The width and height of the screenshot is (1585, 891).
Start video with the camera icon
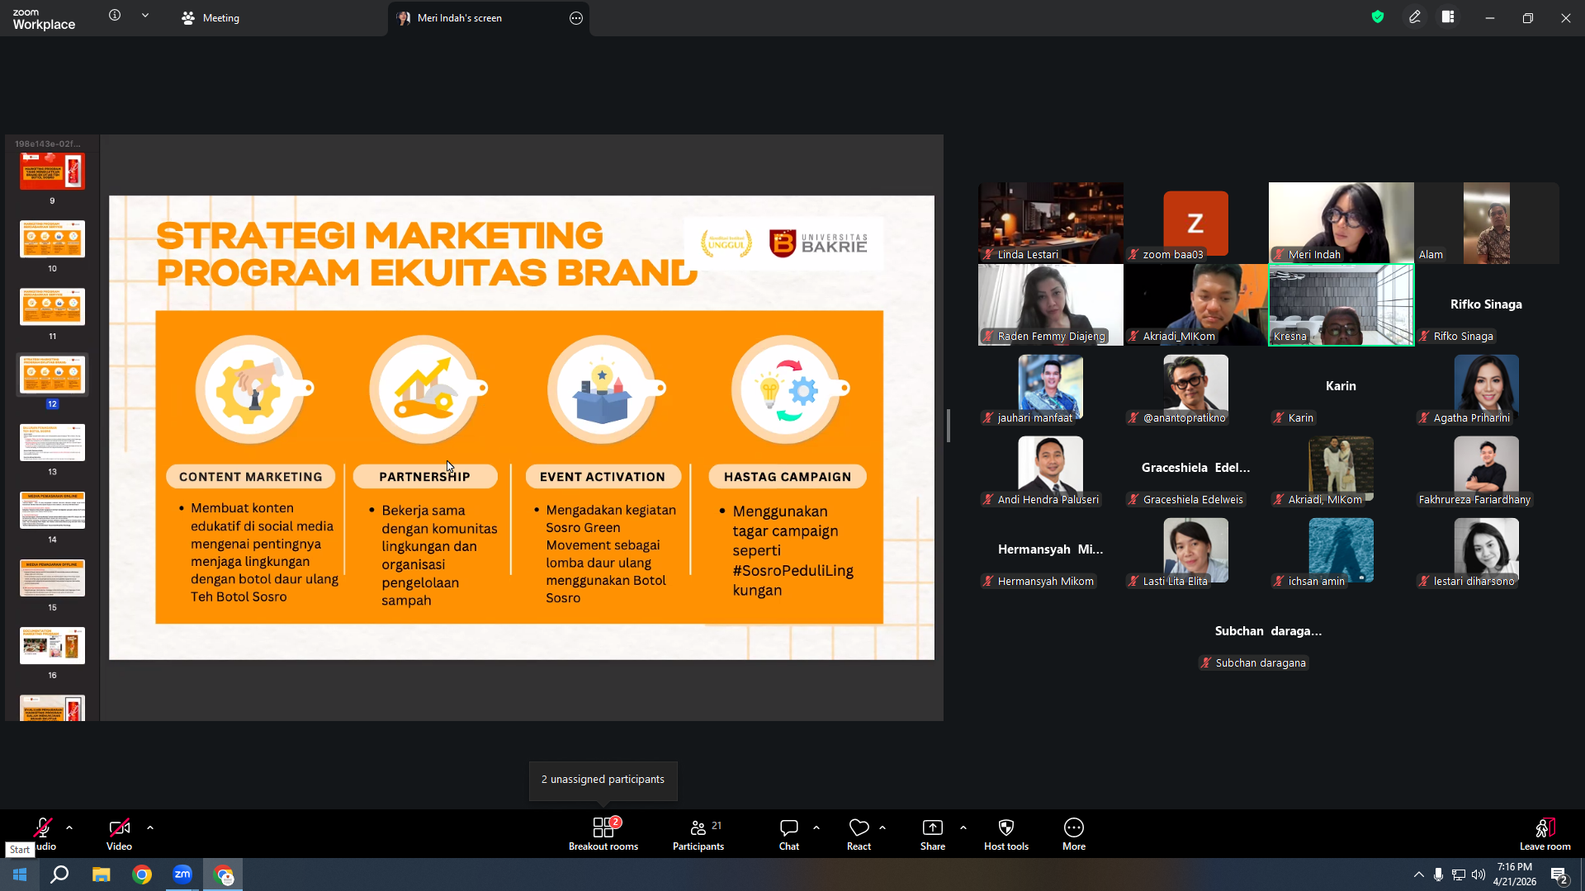pos(119,827)
